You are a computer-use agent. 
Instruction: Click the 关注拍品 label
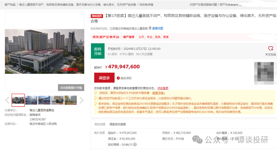click(x=270, y=55)
